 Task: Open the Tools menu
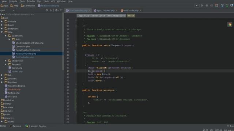pos(46,1)
